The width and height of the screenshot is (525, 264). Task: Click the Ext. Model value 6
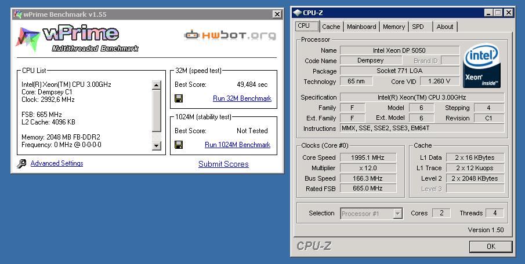(421, 118)
